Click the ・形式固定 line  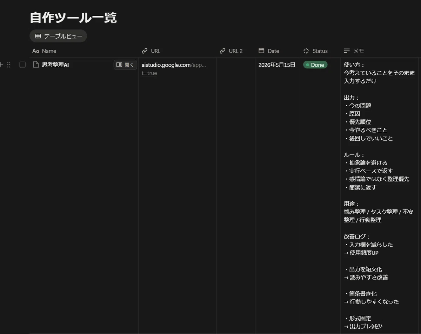point(357,318)
